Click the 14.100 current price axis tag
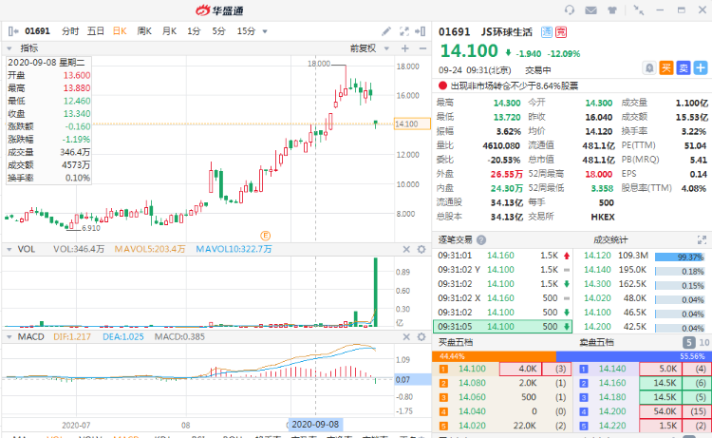The image size is (712, 438). pyautogui.click(x=412, y=124)
